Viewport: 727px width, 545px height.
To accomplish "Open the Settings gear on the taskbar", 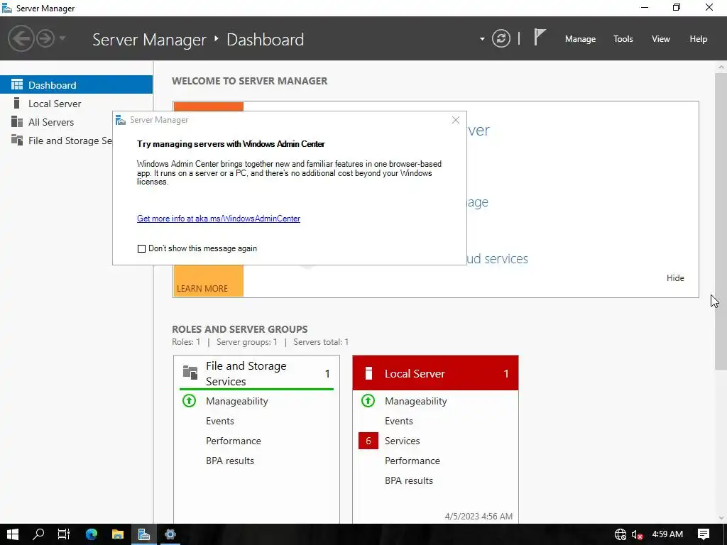I will click(x=170, y=534).
